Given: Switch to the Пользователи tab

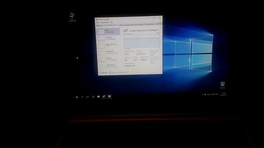Looking at the screenshot, I should coord(149,24).
